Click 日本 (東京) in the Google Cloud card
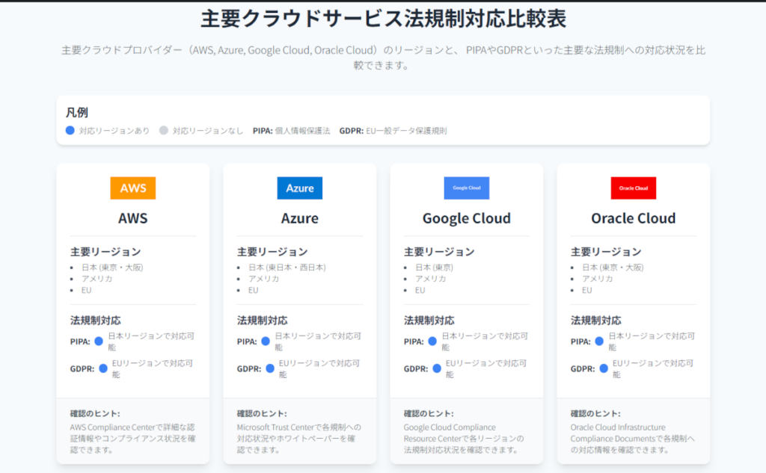Viewport: 766px width, 473px height. (435, 268)
